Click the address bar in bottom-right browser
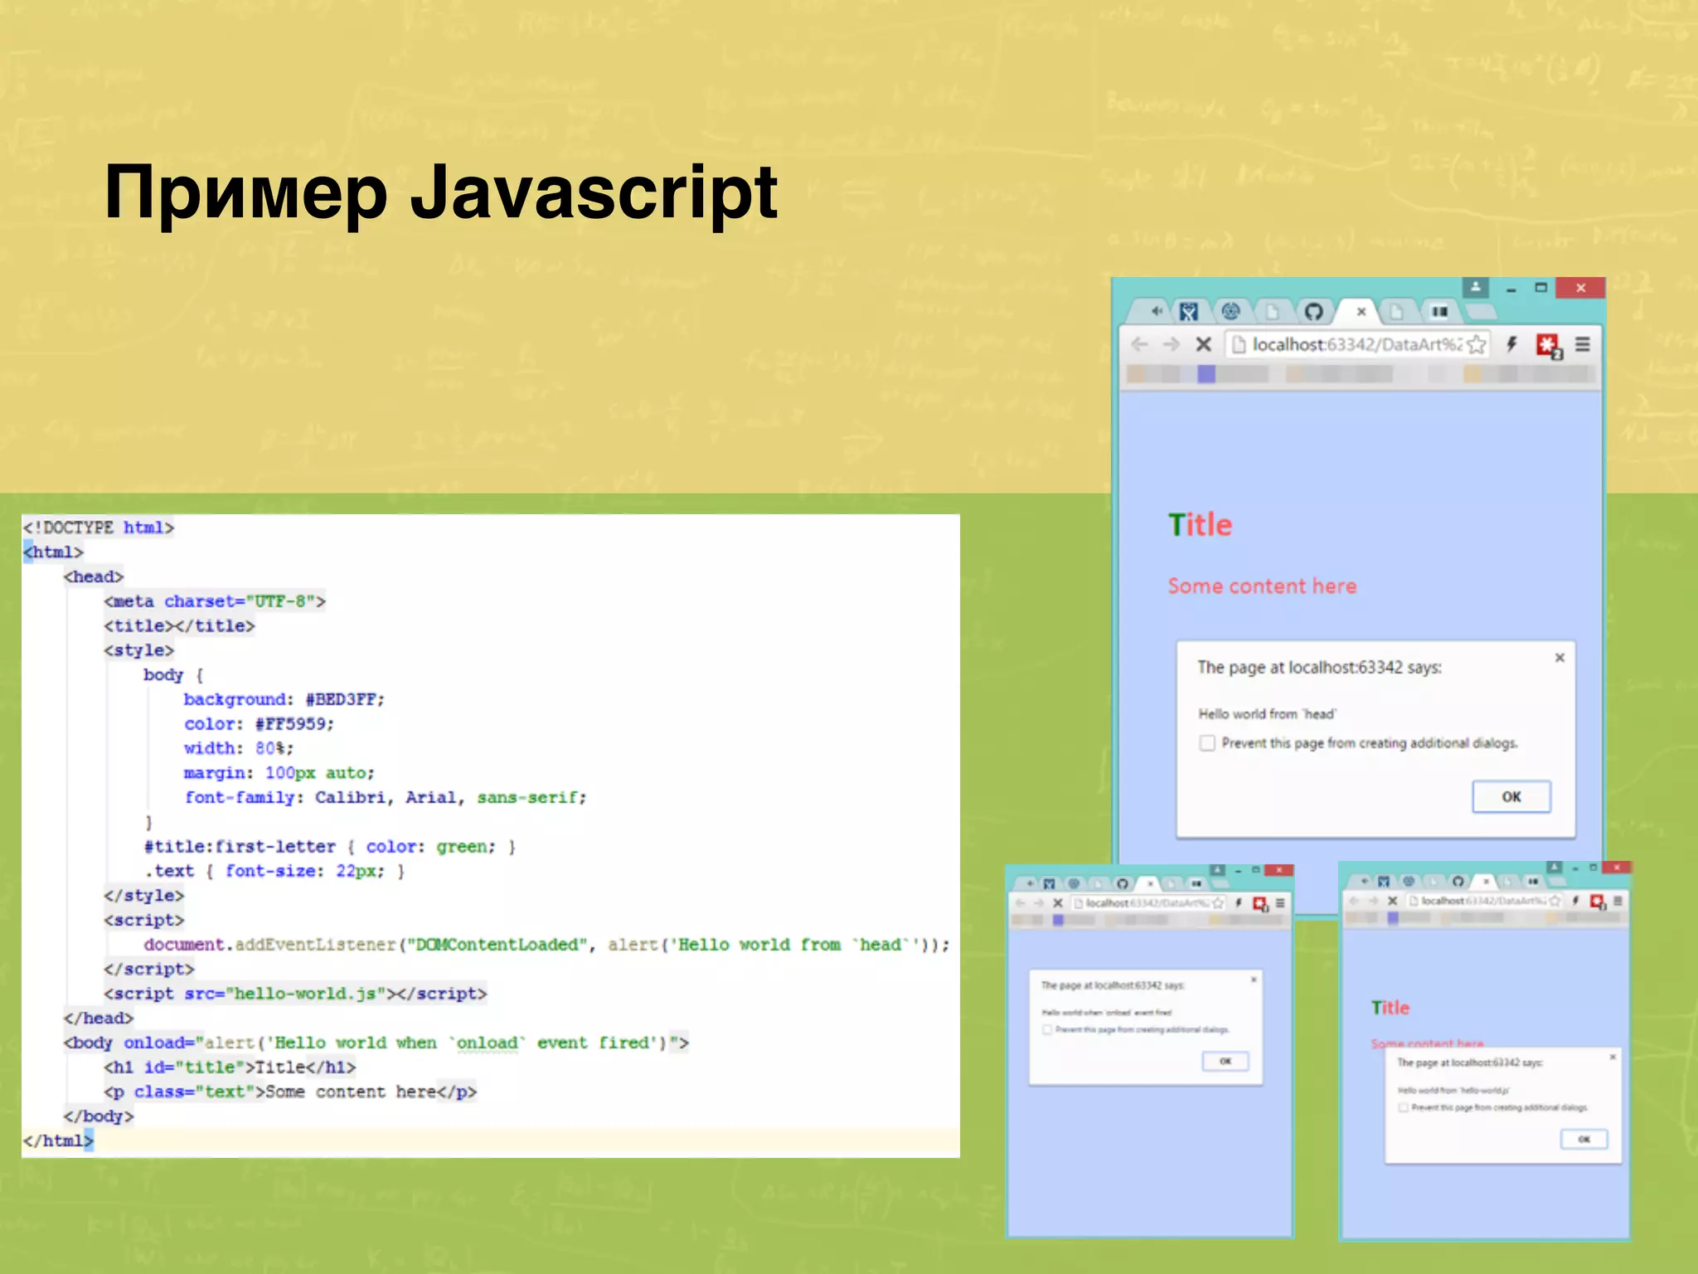 point(1485,901)
